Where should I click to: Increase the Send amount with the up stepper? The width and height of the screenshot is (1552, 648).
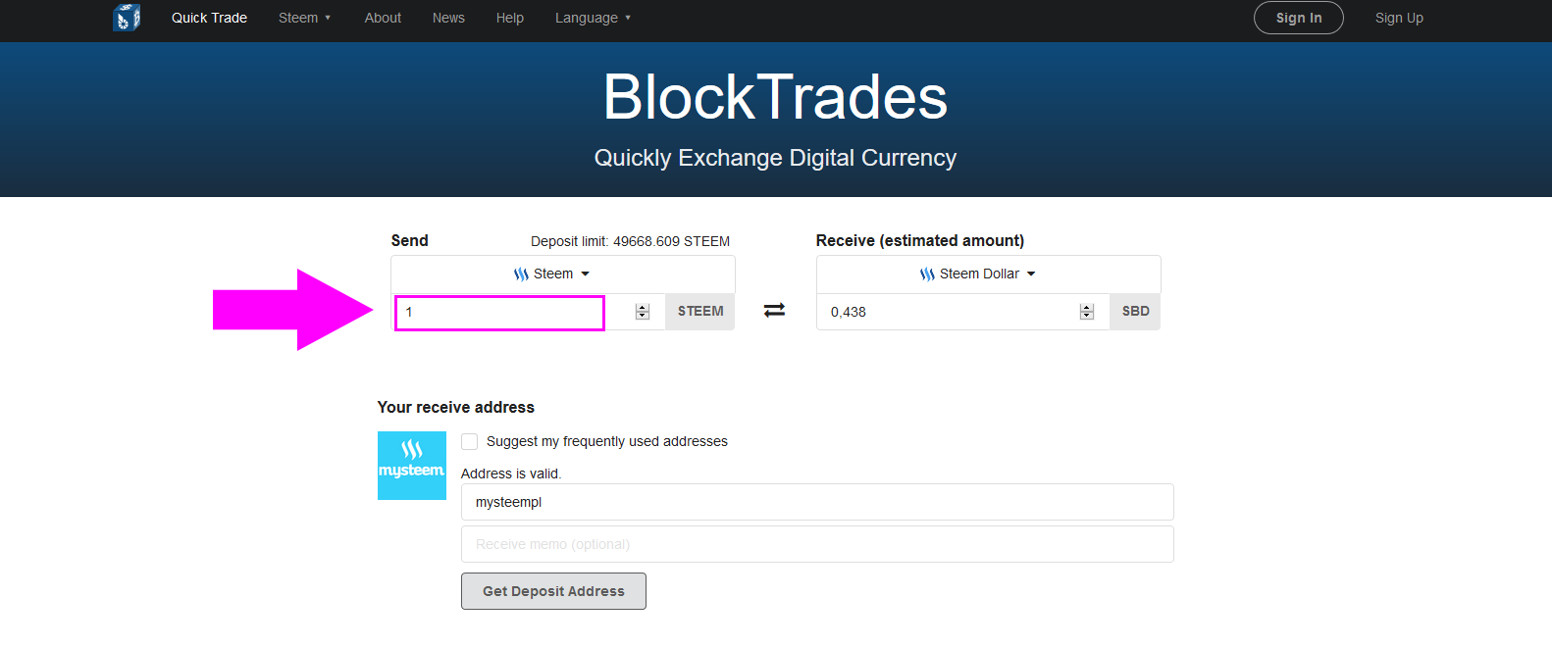point(643,308)
